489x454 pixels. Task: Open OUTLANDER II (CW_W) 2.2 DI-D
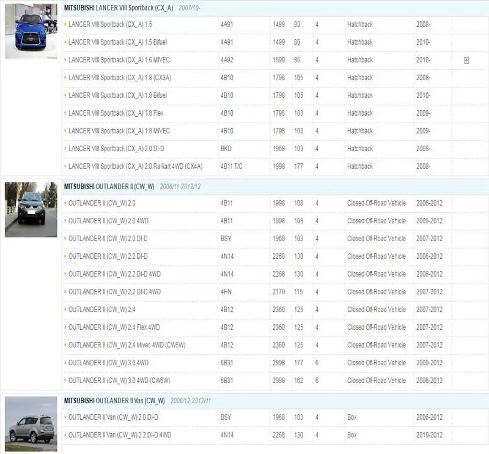tap(108, 256)
